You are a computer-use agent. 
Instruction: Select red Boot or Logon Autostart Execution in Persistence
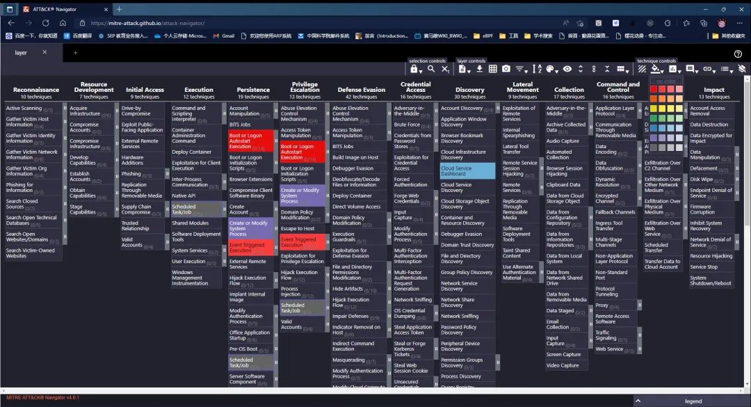tap(250, 141)
